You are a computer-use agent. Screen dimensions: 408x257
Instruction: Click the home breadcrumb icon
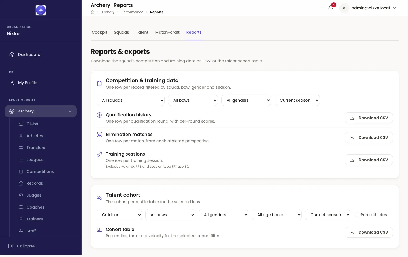tap(93, 12)
